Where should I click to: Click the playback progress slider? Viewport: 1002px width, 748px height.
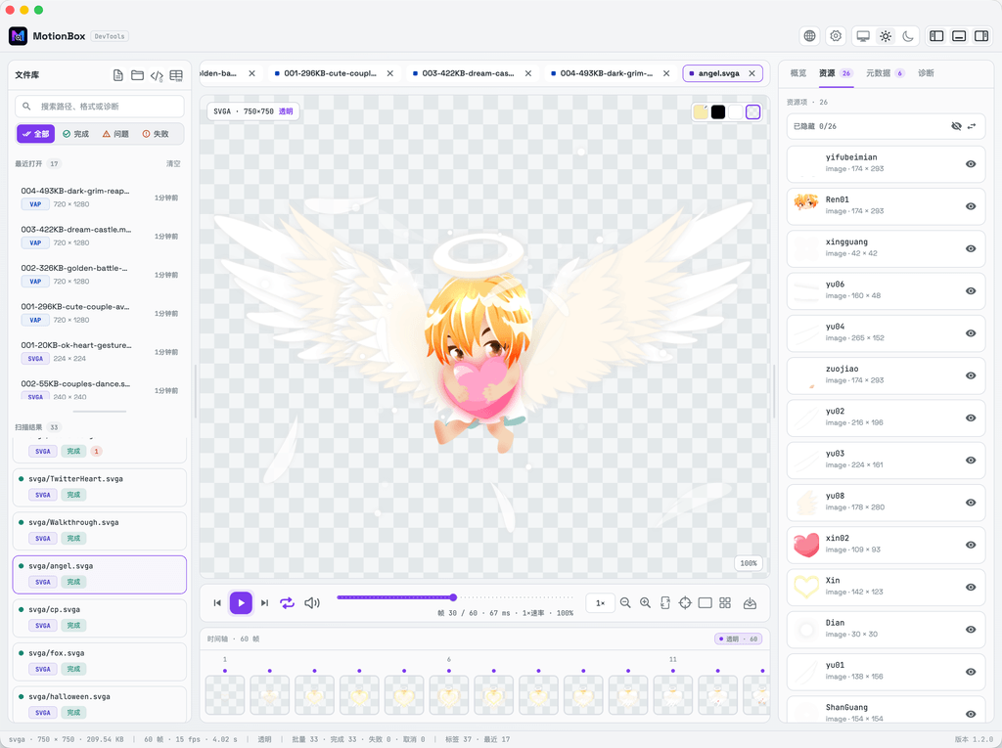[x=454, y=597]
